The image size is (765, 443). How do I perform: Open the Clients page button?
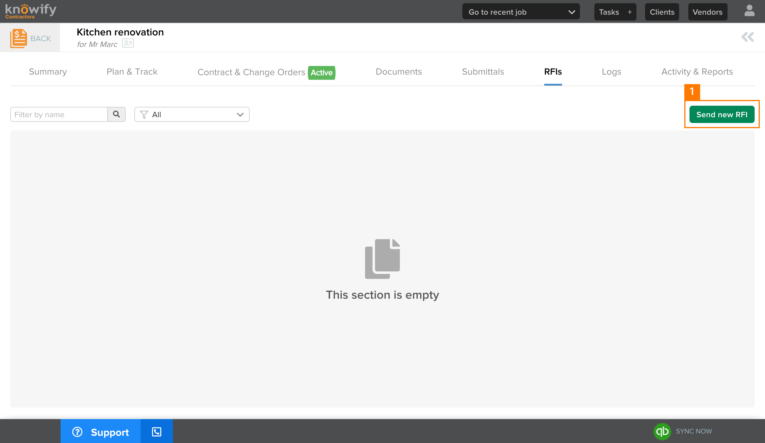point(662,12)
